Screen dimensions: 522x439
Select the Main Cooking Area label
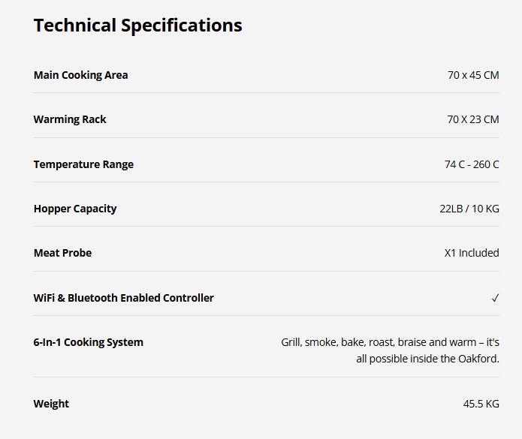coord(80,75)
